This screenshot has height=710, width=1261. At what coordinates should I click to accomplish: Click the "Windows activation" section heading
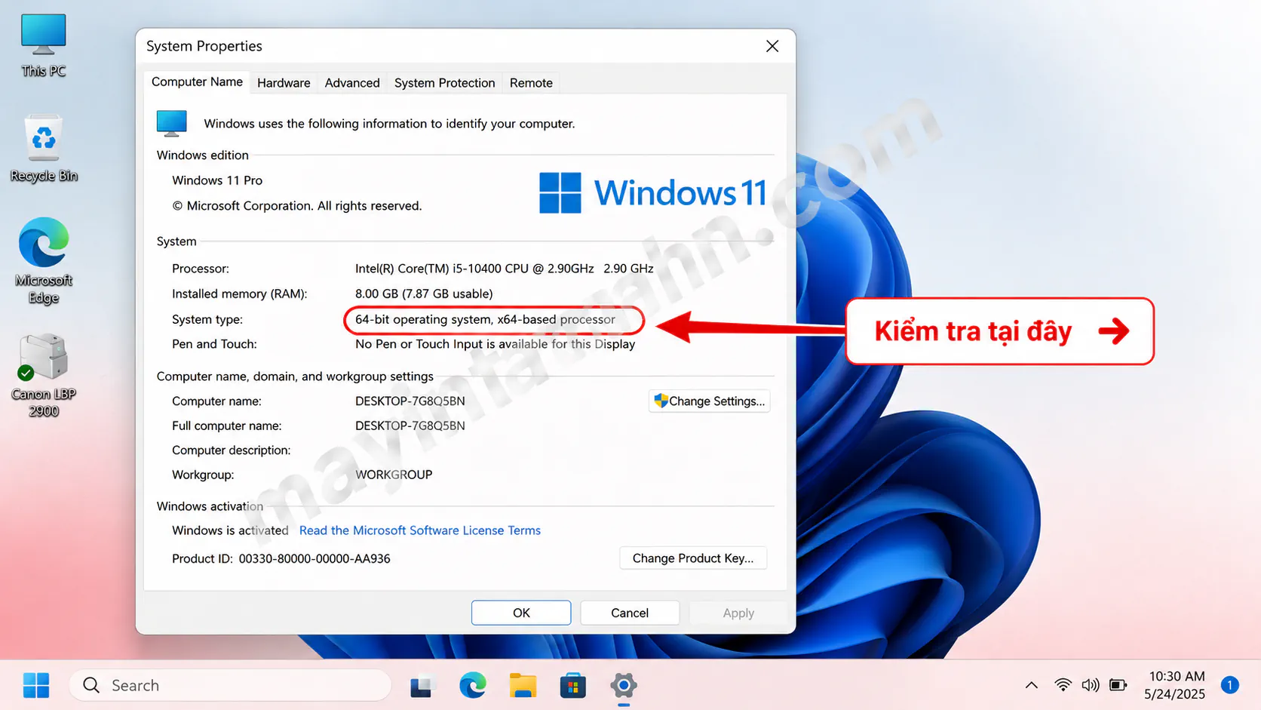tap(210, 506)
